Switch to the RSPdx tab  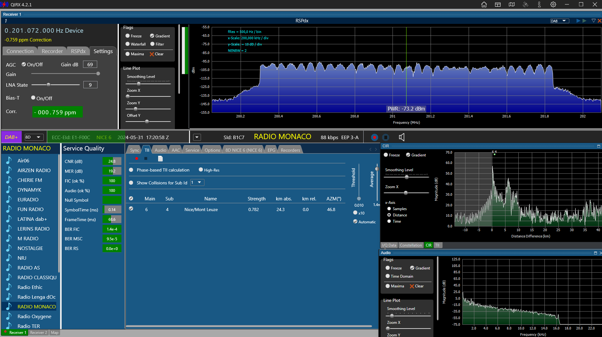point(78,51)
